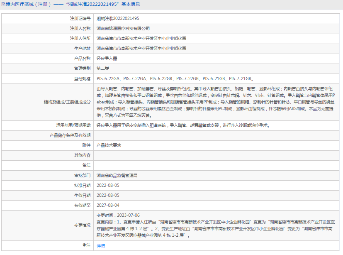
Task: Click the bullet icon next to 注
Action: 84,245
